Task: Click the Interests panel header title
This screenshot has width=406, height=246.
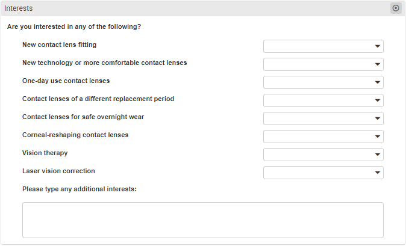Action: pos(19,8)
